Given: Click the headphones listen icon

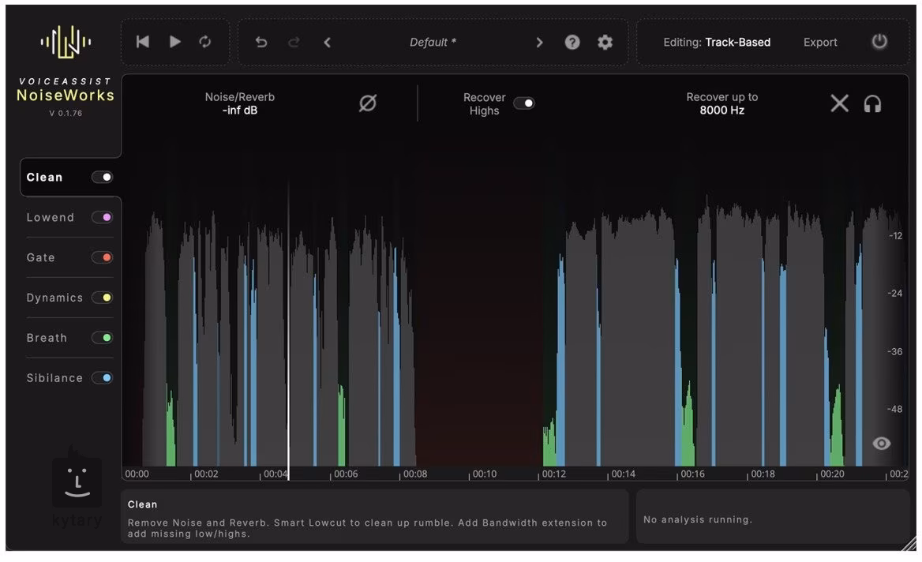Looking at the screenshot, I should click(872, 104).
